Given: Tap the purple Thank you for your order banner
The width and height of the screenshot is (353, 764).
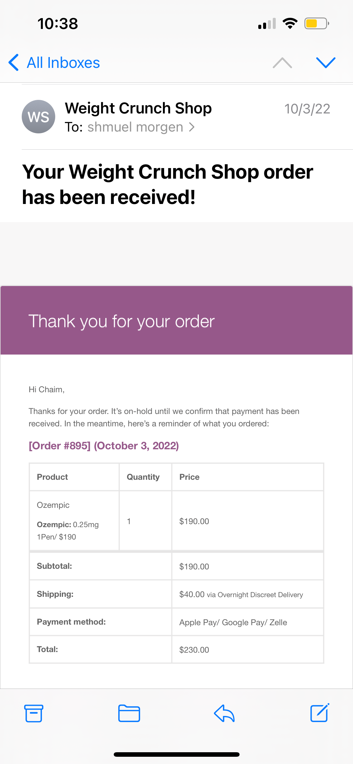Looking at the screenshot, I should [176, 320].
